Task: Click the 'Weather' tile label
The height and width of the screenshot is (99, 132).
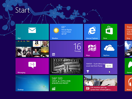Action: (x=55, y=38)
